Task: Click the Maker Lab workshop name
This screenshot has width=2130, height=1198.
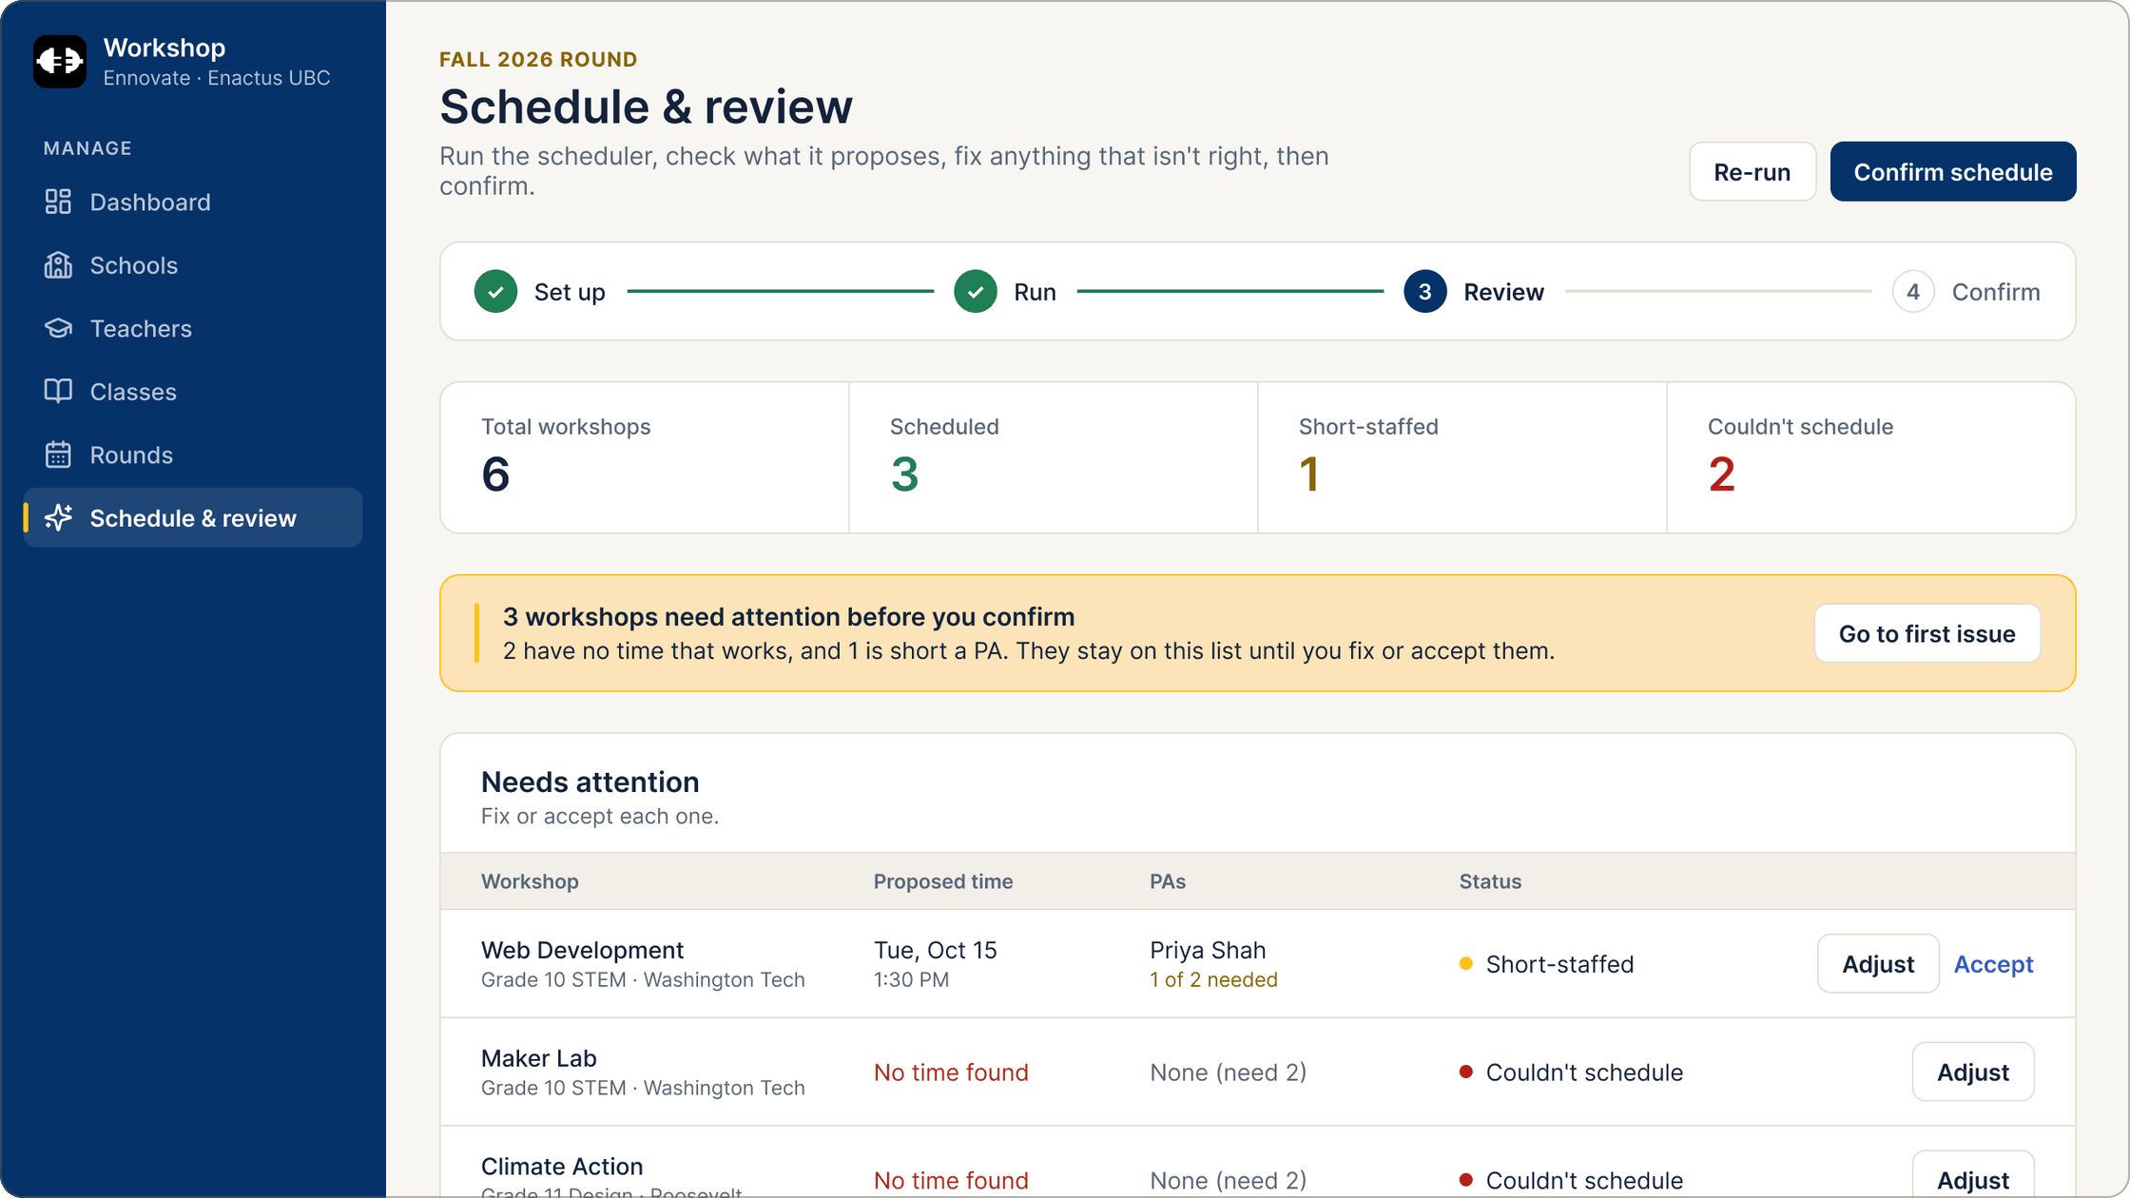Action: click(x=538, y=1058)
